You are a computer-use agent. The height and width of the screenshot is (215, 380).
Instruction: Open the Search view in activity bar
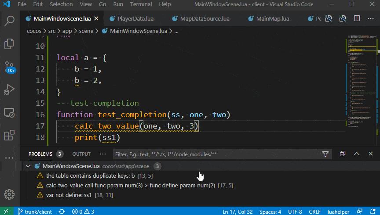(x=9, y=21)
